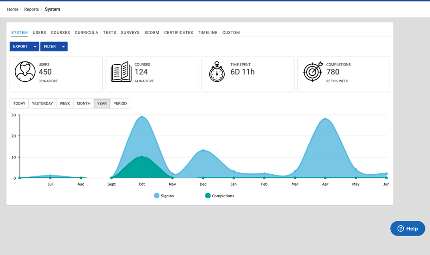The height and width of the screenshot is (255, 430).
Task: Choose the Period custom range option
Action: click(x=120, y=103)
